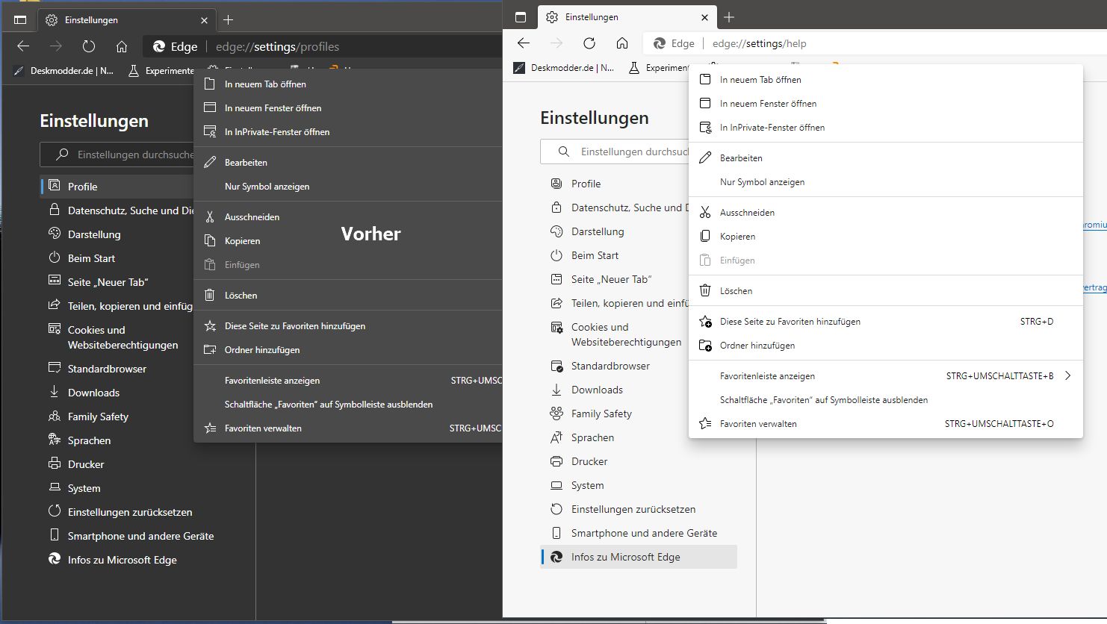Viewport: 1107px width, 624px height.
Task: Click In InPrivate-Fenster öffnen in light context menu
Action: (772, 128)
